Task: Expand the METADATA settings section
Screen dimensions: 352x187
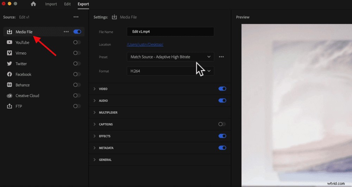Action: [94, 148]
